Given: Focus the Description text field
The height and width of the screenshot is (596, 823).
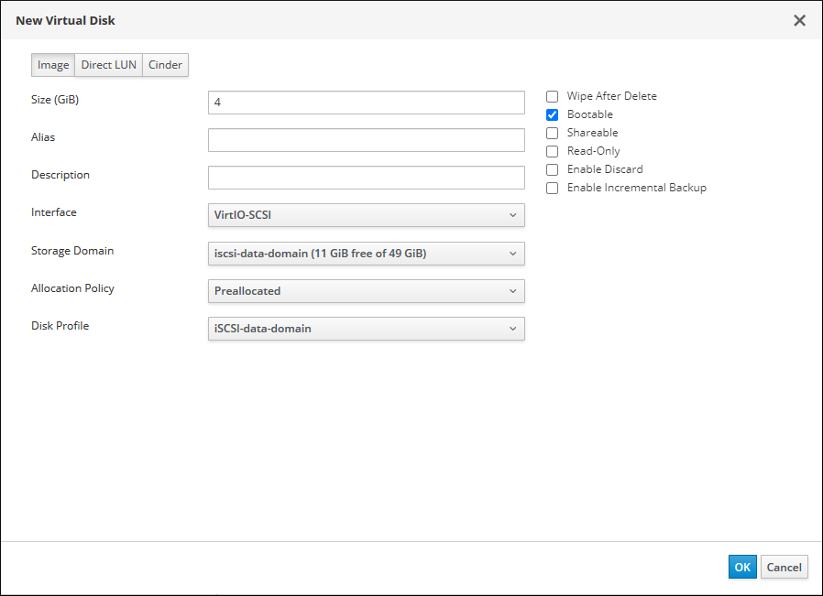Looking at the screenshot, I should [367, 178].
